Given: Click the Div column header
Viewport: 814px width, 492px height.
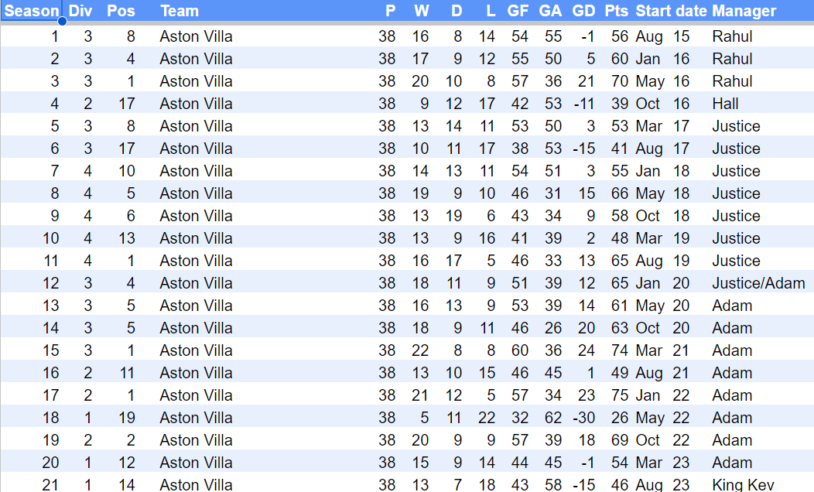Looking at the screenshot, I should click(x=80, y=11).
